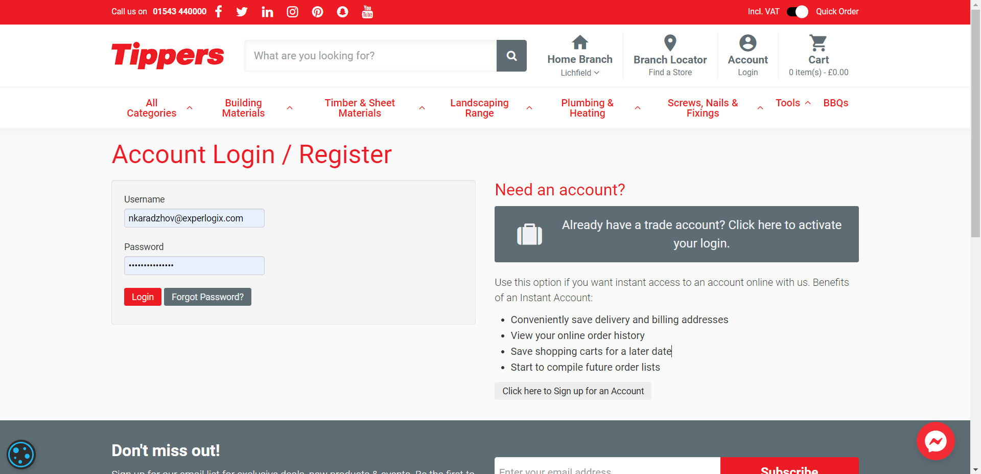Click the red Login button
This screenshot has width=981, height=474.
click(x=143, y=297)
